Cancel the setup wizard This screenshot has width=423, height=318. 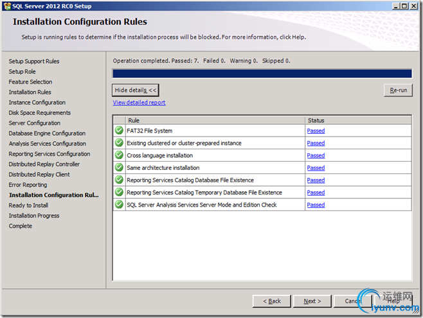click(x=352, y=301)
